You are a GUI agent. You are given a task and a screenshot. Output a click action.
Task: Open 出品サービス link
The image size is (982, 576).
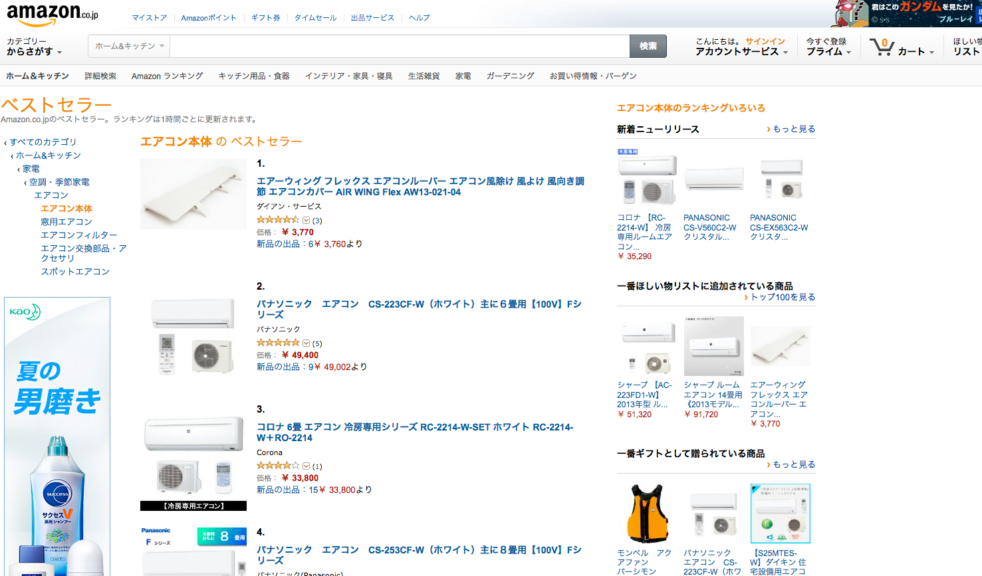(x=372, y=18)
